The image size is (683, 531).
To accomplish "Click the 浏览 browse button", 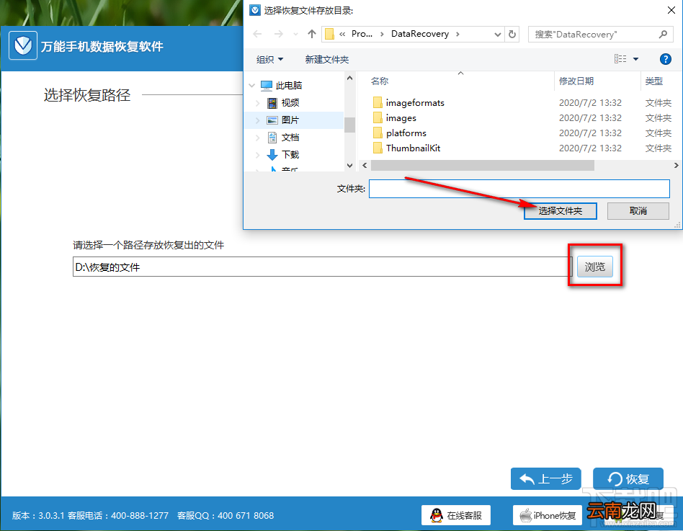I will click(x=595, y=267).
